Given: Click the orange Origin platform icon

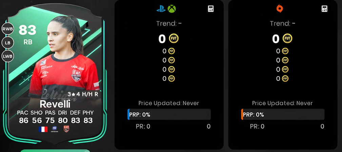Looking at the screenshot, I should coord(280,9).
